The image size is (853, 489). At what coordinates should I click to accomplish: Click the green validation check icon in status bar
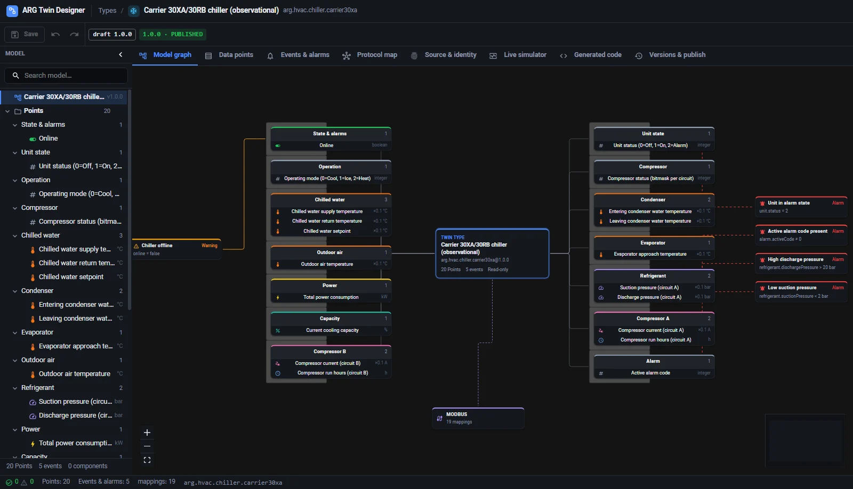point(9,482)
